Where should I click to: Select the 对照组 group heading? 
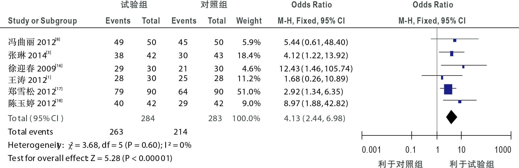[x=214, y=5]
